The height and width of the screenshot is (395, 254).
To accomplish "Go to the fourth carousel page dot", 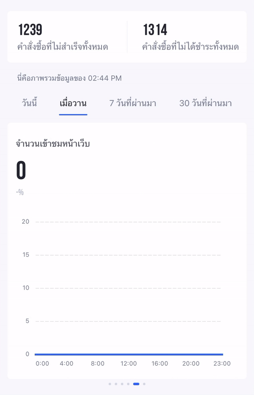I will point(128,384).
